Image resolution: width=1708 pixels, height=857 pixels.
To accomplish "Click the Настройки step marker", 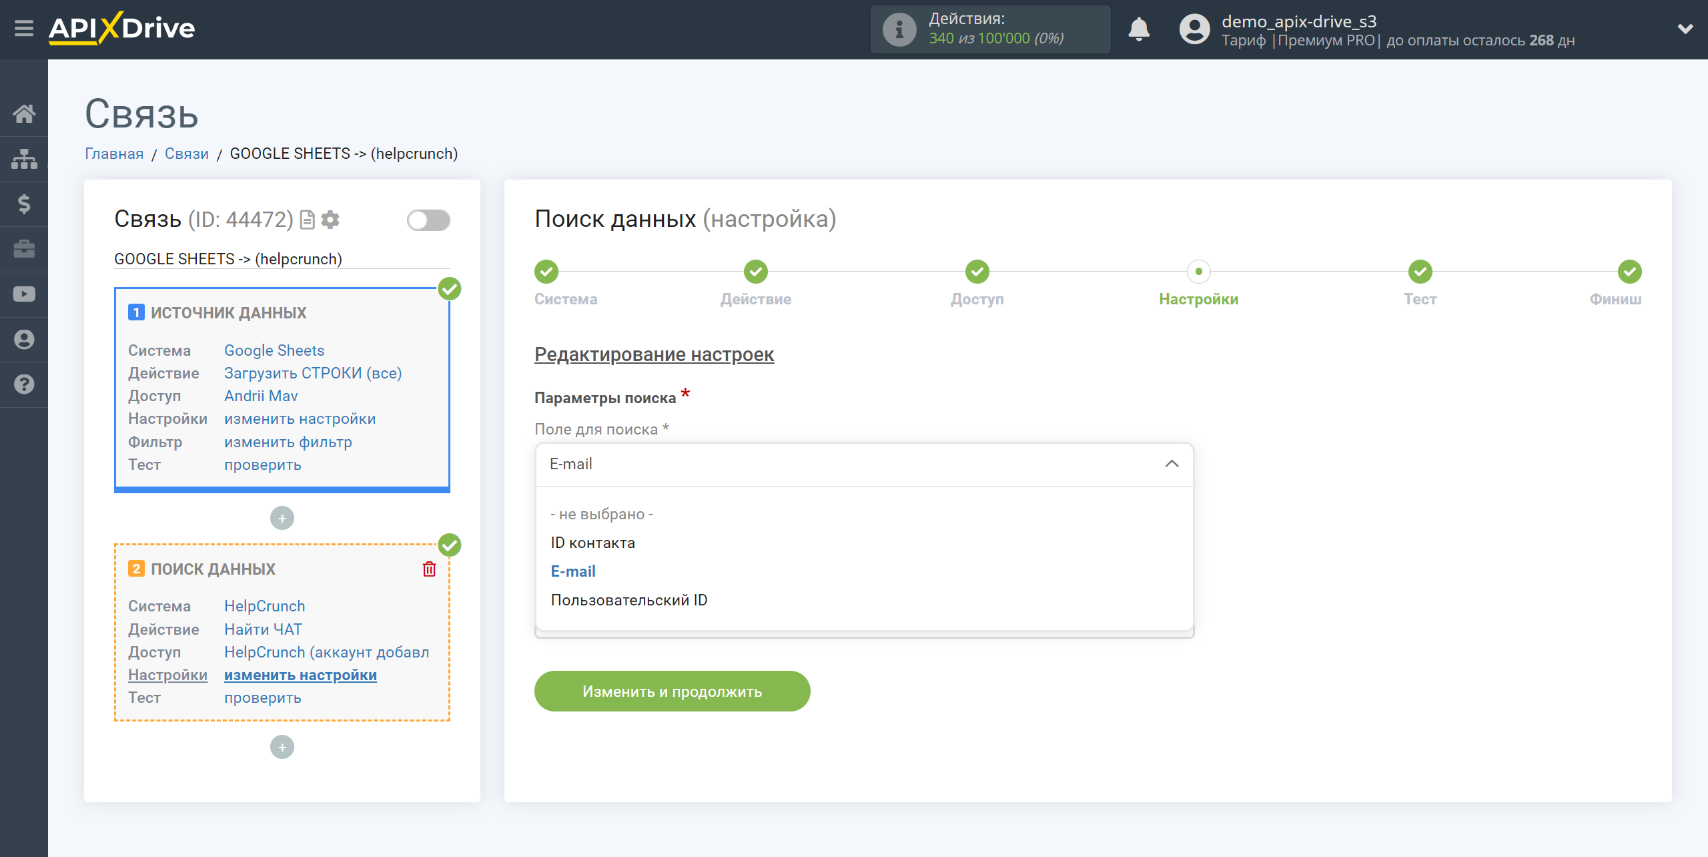I will [x=1199, y=272].
